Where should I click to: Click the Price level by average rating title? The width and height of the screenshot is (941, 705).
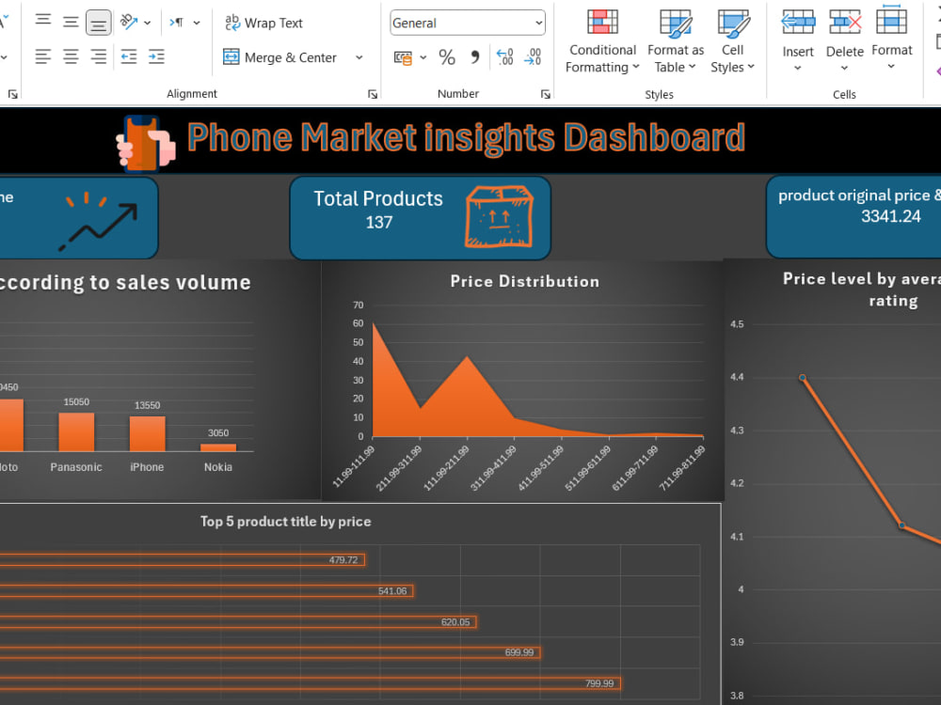(862, 290)
